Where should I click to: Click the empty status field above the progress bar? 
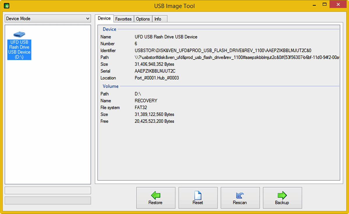(x=48, y=190)
